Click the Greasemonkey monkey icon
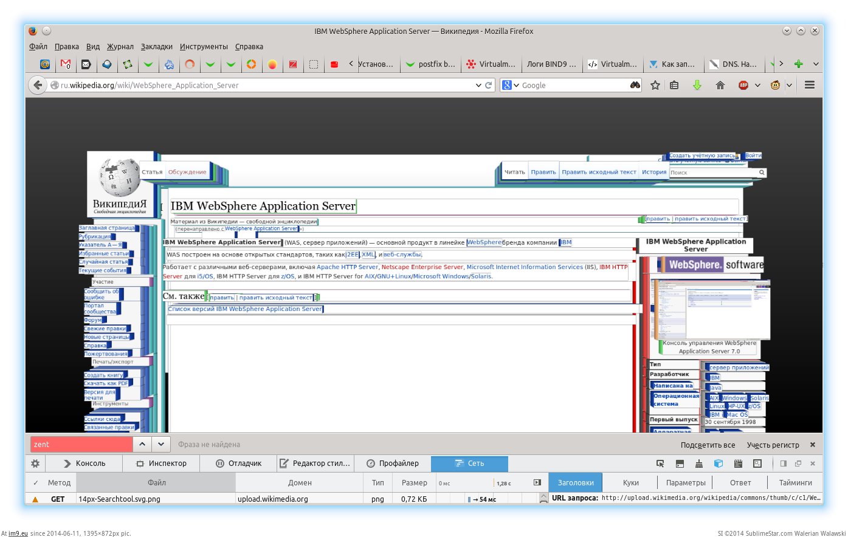Viewport: 848px width, 537px height. click(775, 85)
